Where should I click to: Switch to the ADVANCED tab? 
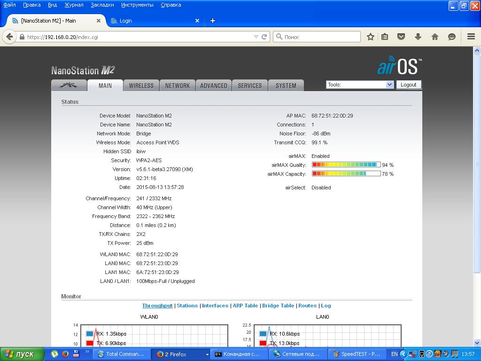tap(214, 86)
